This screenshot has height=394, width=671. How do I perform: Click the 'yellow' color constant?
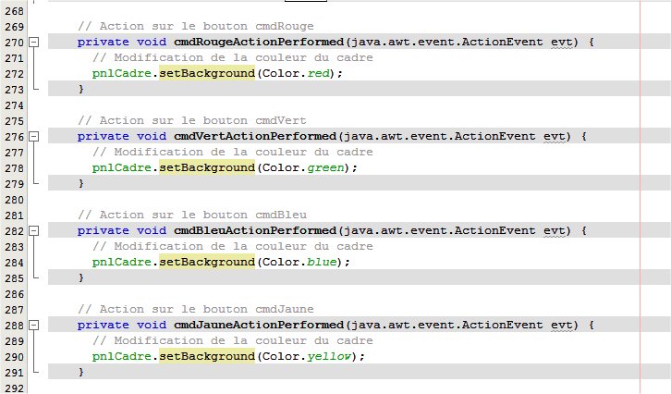pyautogui.click(x=329, y=356)
